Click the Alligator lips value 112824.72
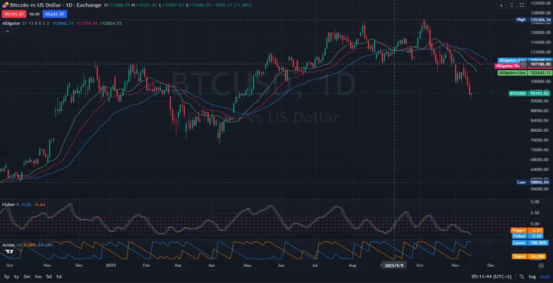Screen dimensions: 553x283 coord(111,23)
